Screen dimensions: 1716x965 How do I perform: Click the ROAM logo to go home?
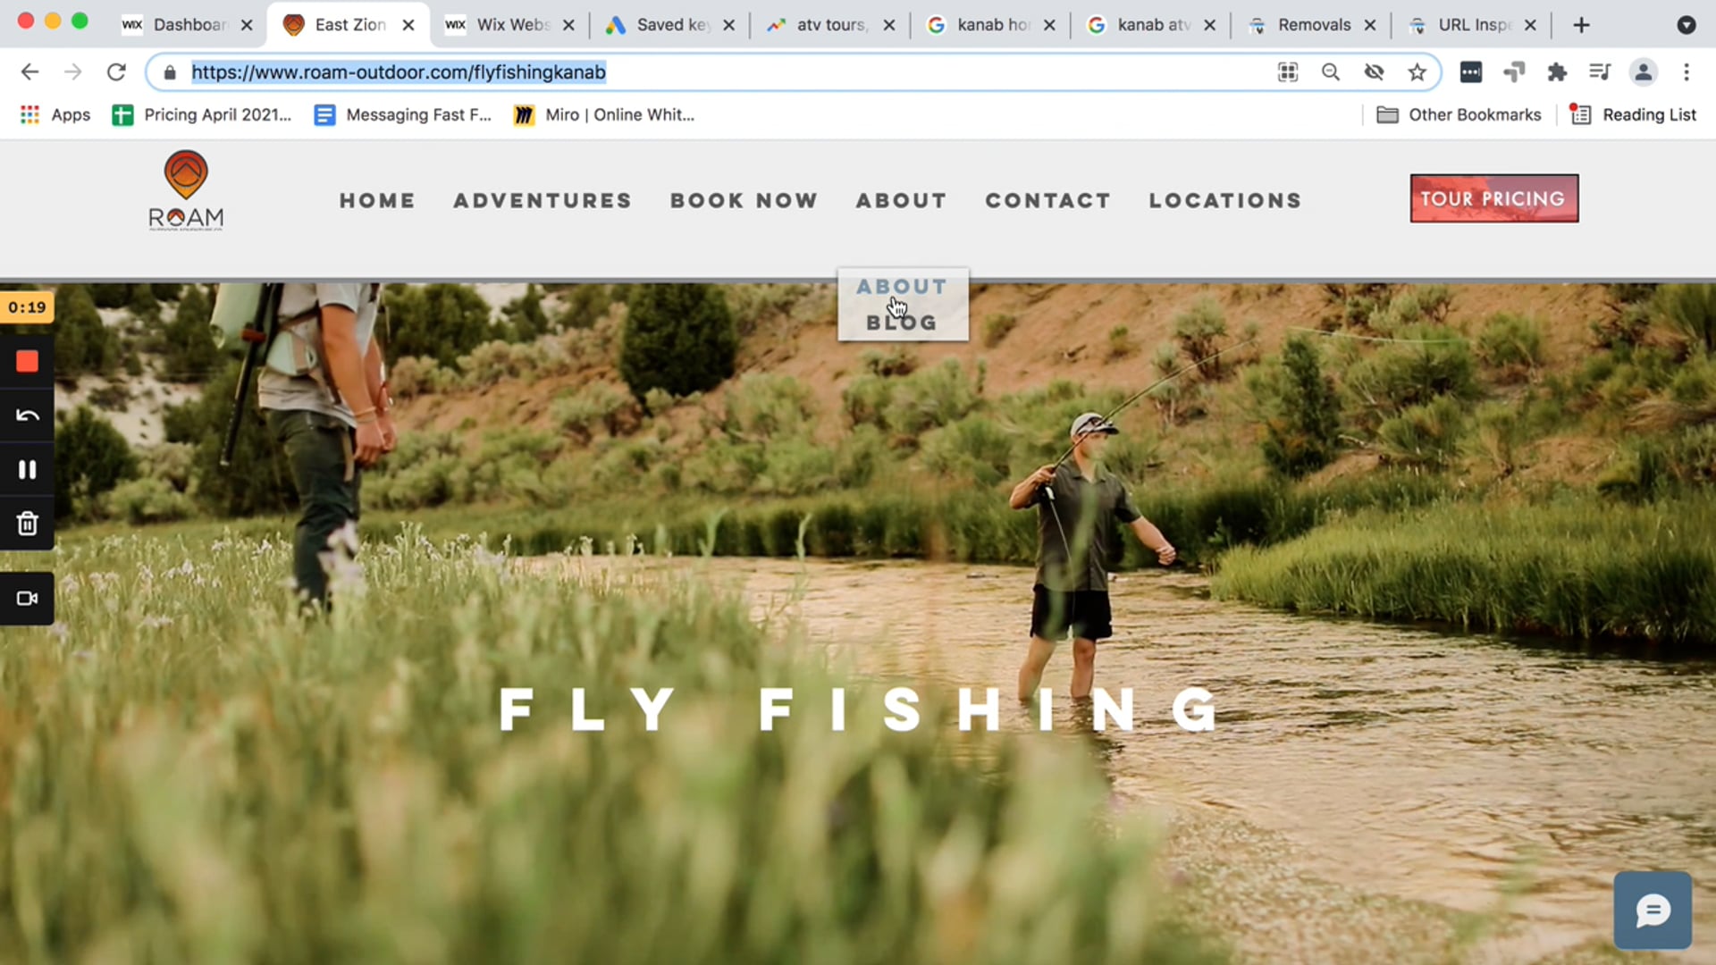click(185, 192)
